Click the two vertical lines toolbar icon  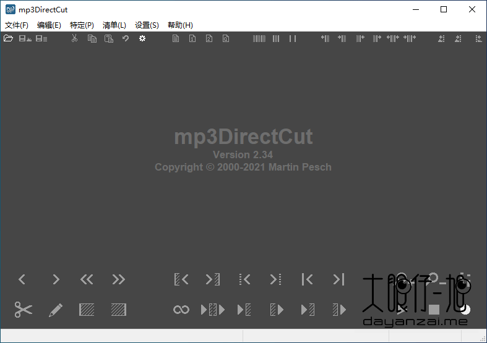coord(293,38)
